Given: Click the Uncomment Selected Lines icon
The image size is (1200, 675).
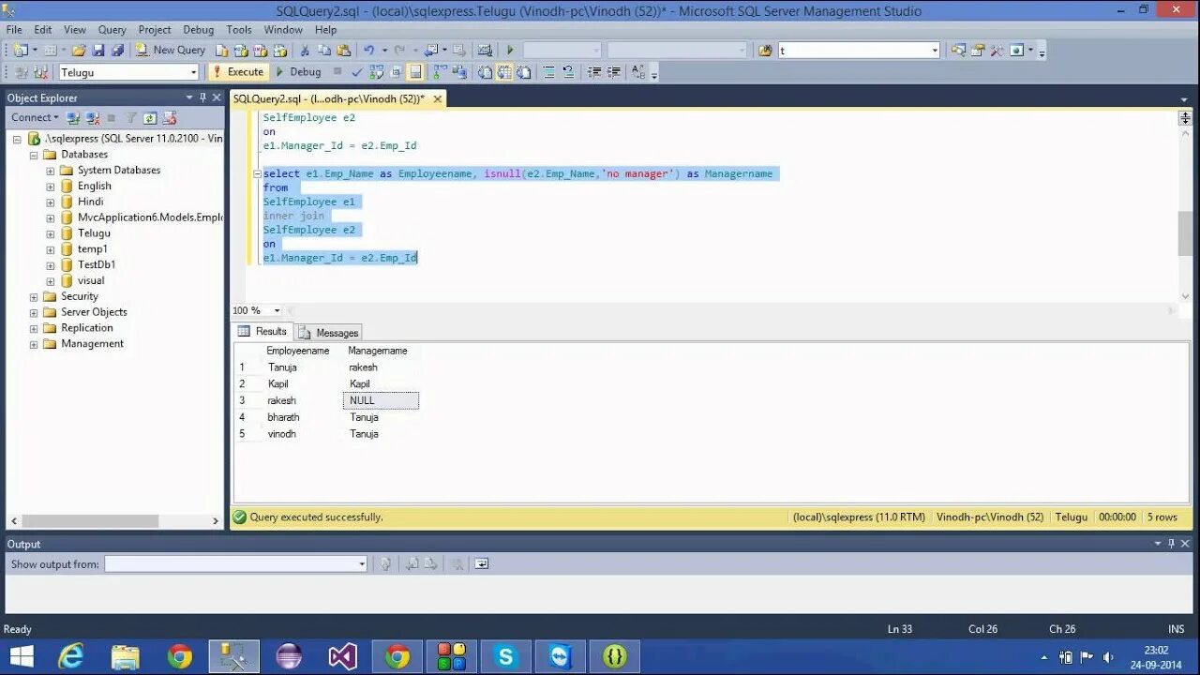Looking at the screenshot, I should pos(568,72).
